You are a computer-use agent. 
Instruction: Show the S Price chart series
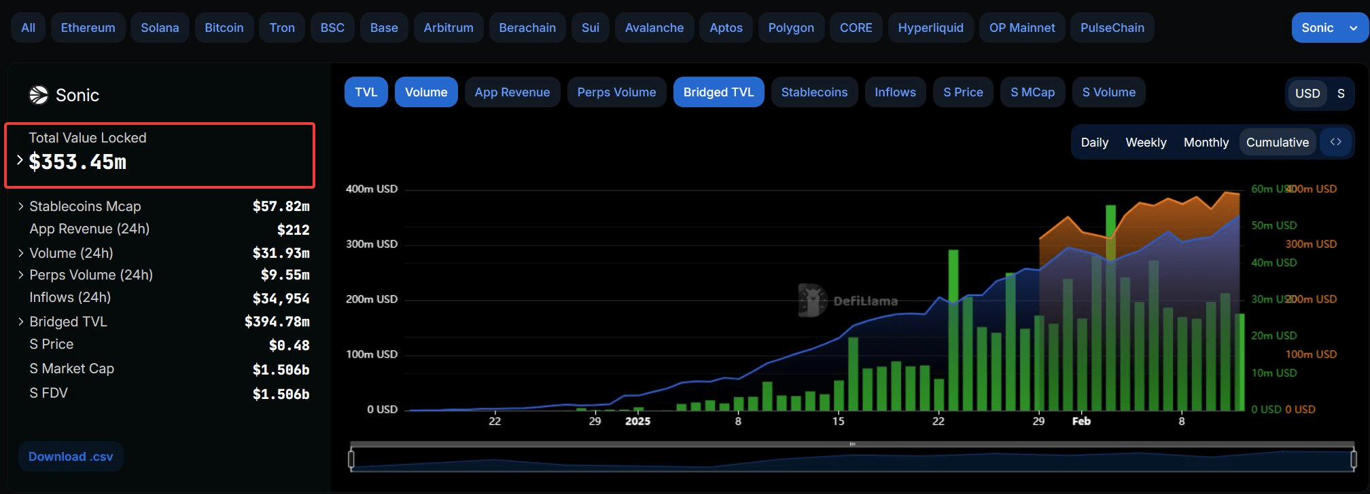pos(963,92)
